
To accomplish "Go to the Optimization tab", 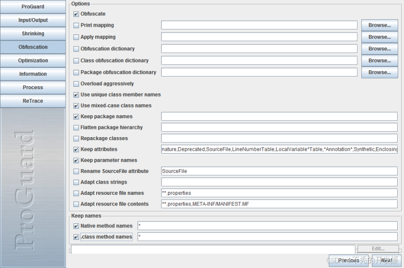I will pyautogui.click(x=33, y=61).
